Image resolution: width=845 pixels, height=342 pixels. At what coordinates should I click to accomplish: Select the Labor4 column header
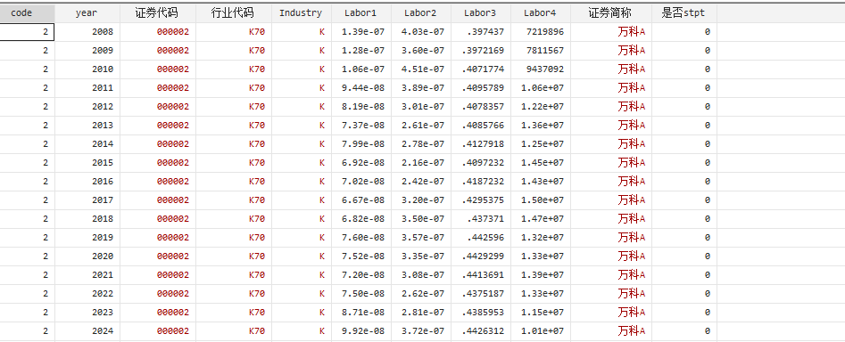541,12
